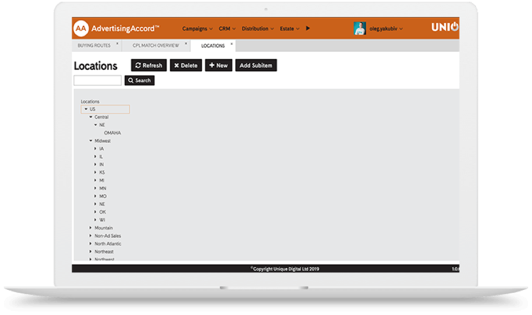Viewport: 532px width, 315px height.
Task: Open the CRM menu
Action: [x=227, y=29]
